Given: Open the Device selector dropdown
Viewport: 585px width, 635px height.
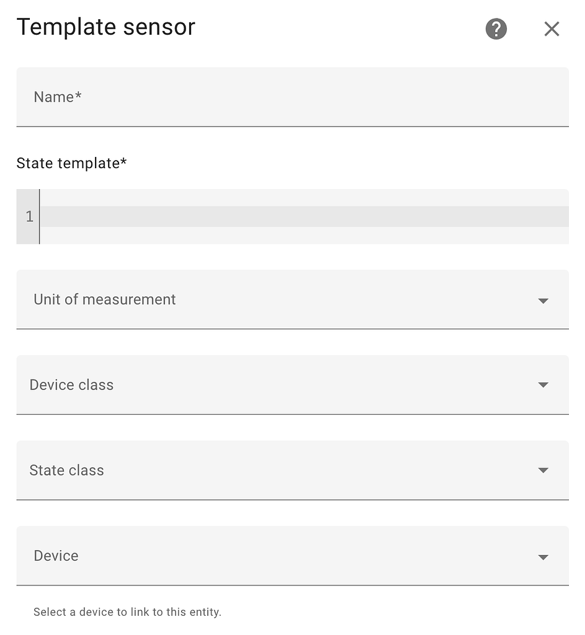Looking at the screenshot, I should pos(293,556).
